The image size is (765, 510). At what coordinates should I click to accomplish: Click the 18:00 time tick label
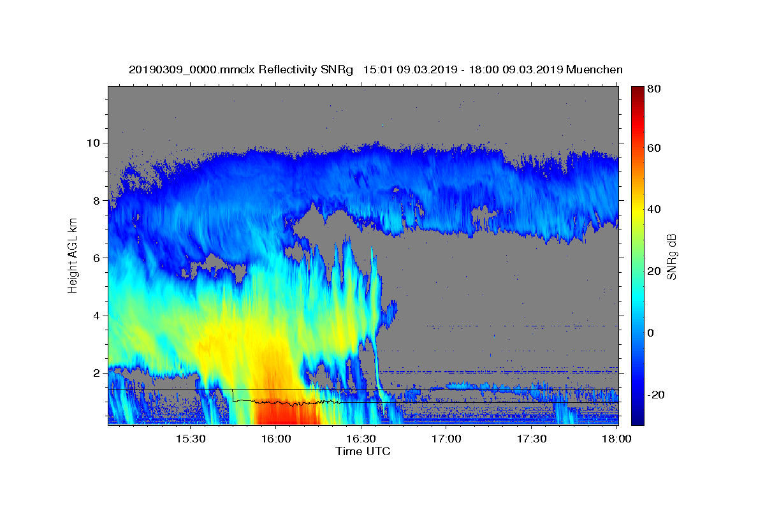pyautogui.click(x=616, y=439)
